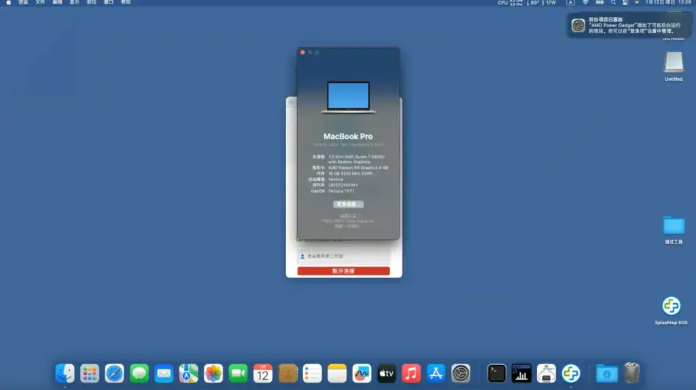Open Photos from the Dock
Viewport: 696px width, 390px height.
coord(213,373)
